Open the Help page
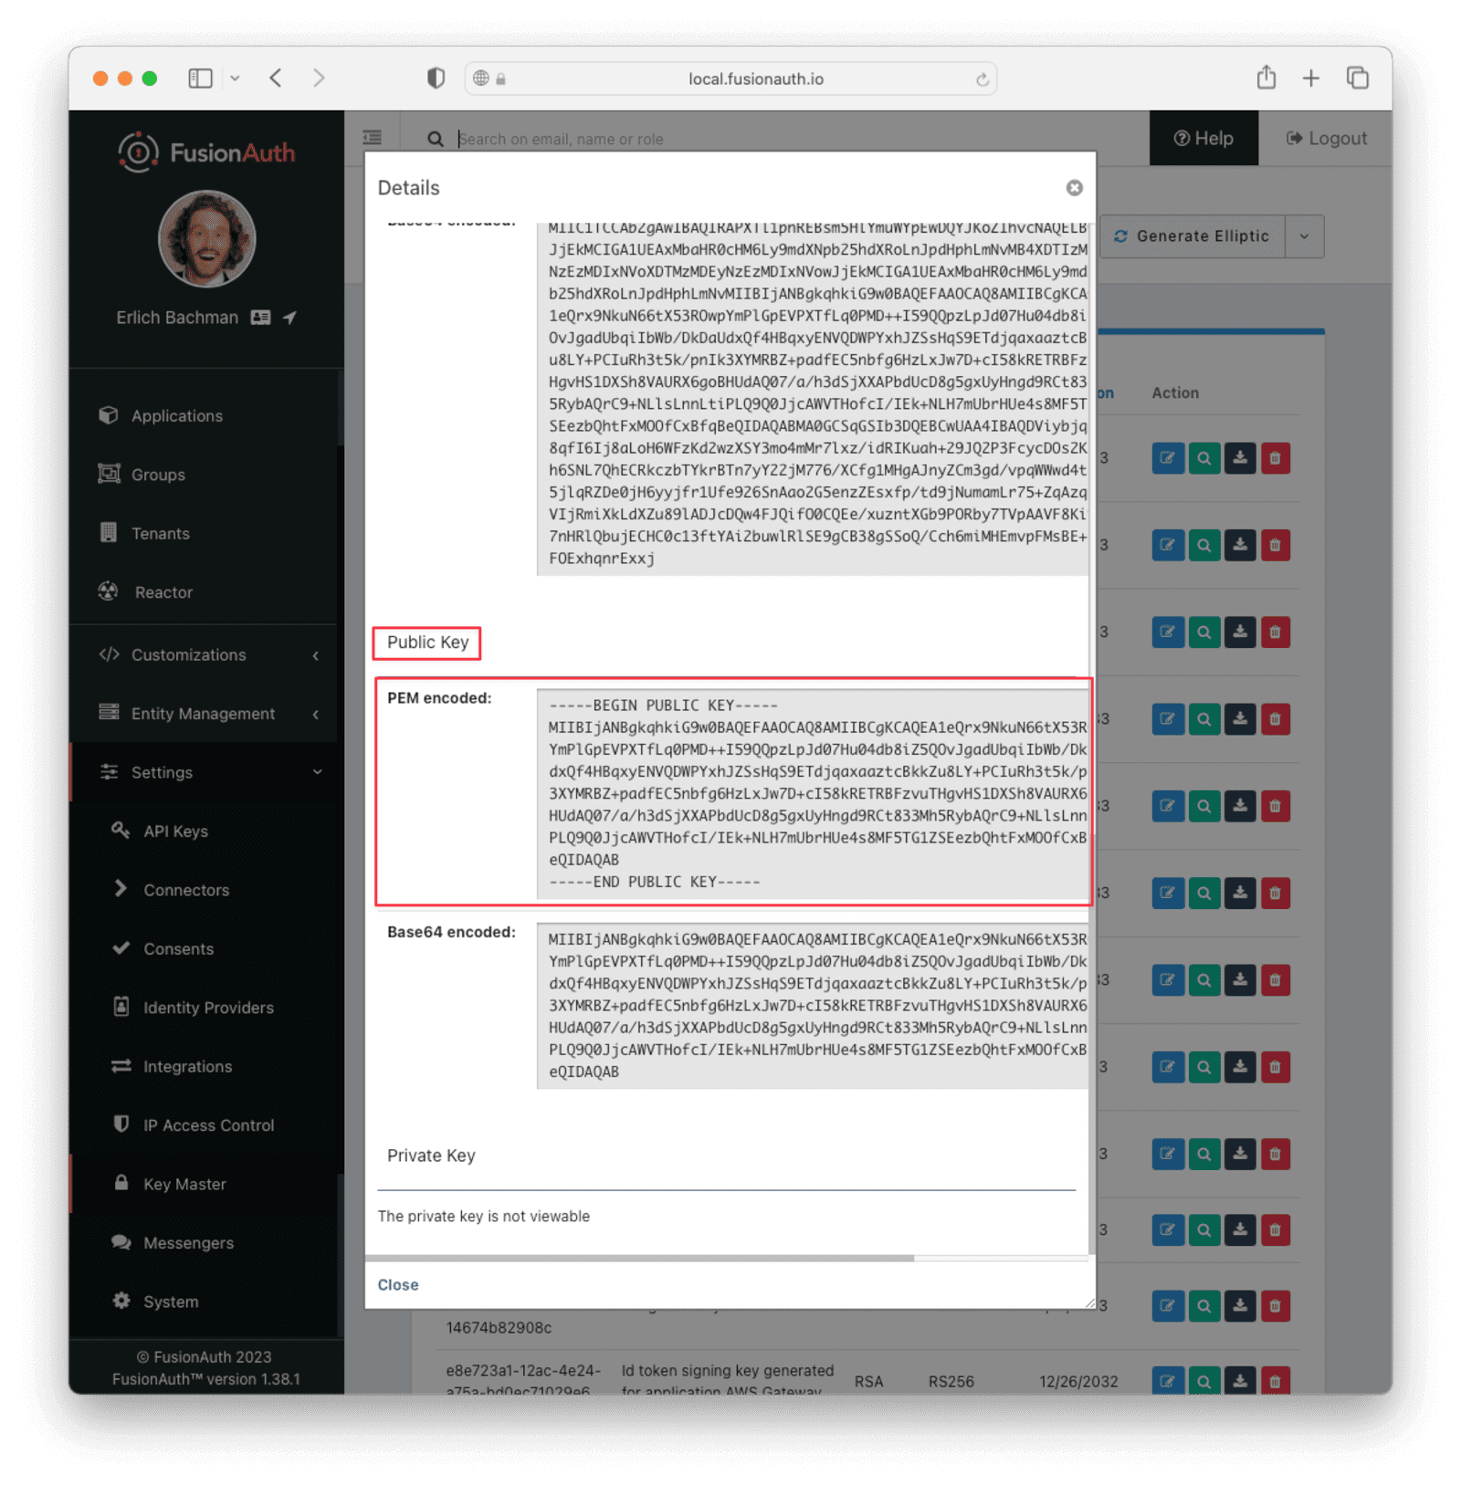Viewport: 1461px width, 1485px height. click(x=1203, y=138)
